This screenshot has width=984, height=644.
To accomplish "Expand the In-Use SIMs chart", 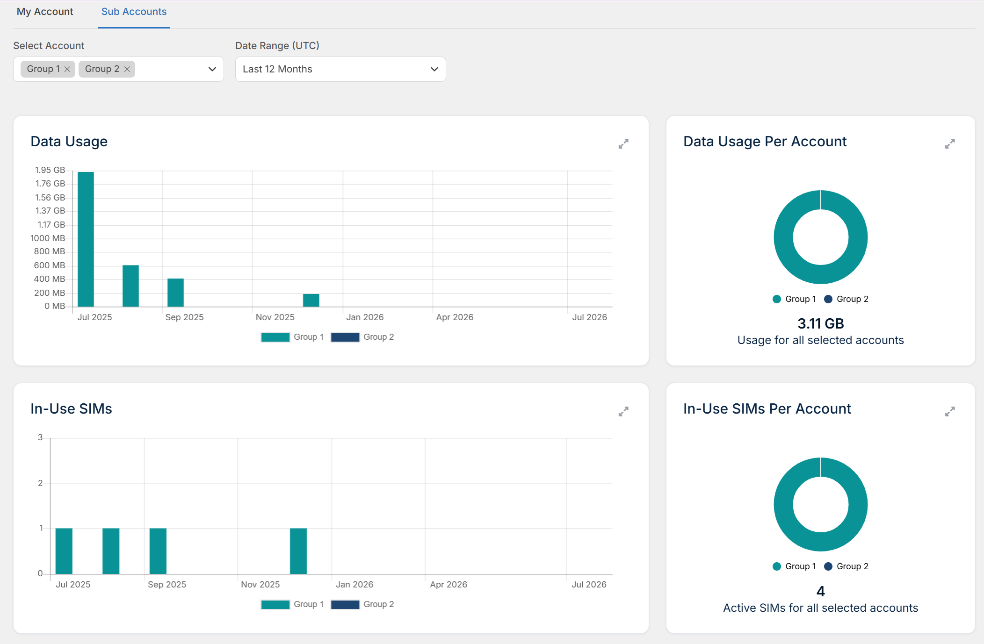I will (x=623, y=411).
